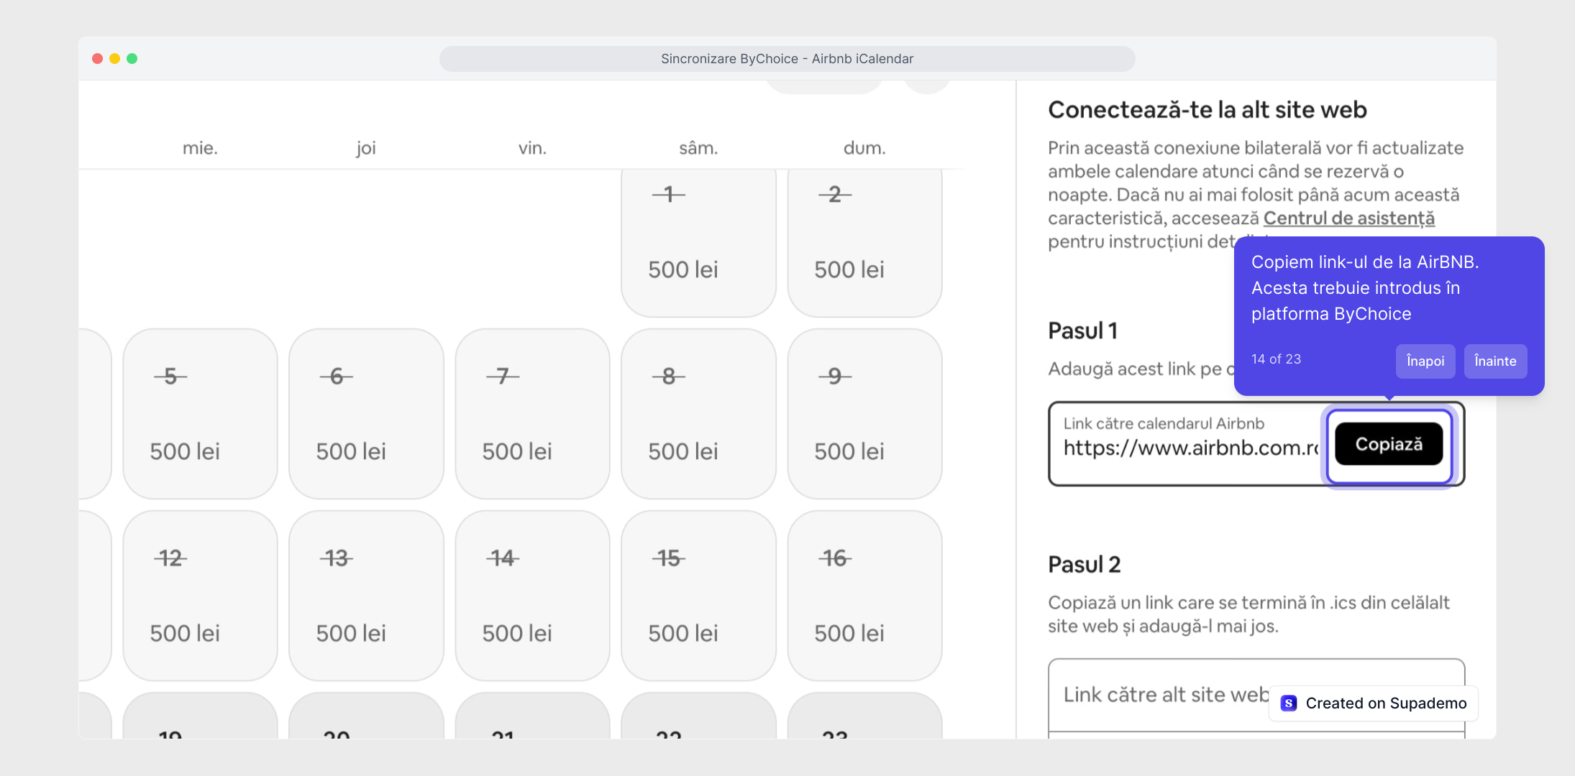Viewport: 1575px width, 776px height.
Task: Select calendar day 5
Action: (x=200, y=414)
